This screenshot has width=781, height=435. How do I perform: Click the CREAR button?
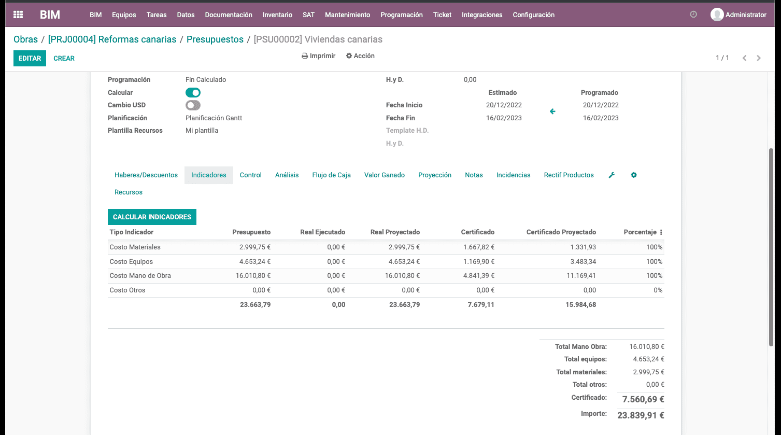coord(64,59)
